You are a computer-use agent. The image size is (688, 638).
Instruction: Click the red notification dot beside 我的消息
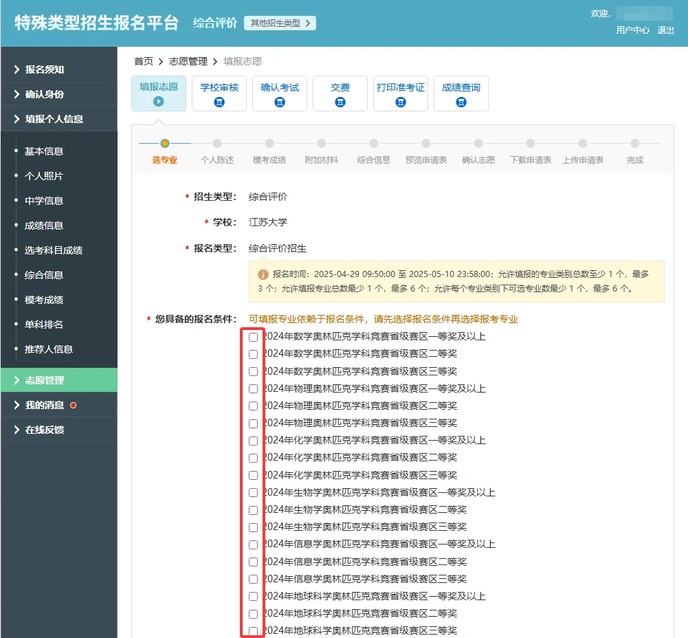pos(74,405)
